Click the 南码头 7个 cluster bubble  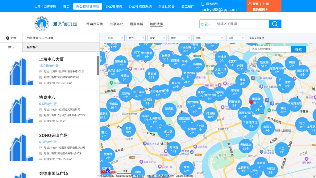pyautogui.click(x=268, y=129)
